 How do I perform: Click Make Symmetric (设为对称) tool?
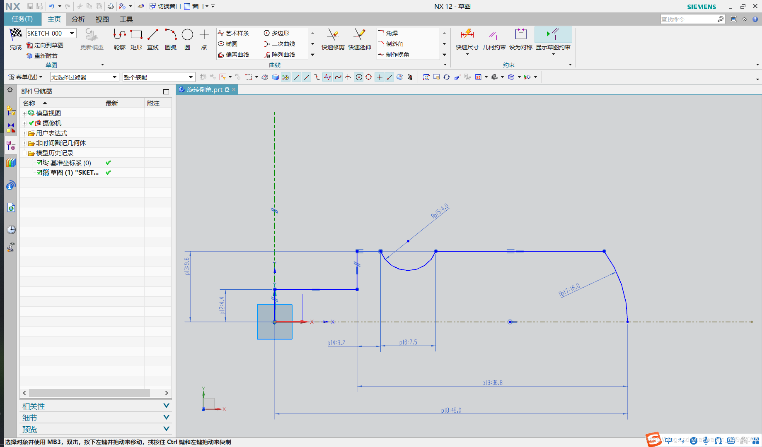[x=521, y=39]
